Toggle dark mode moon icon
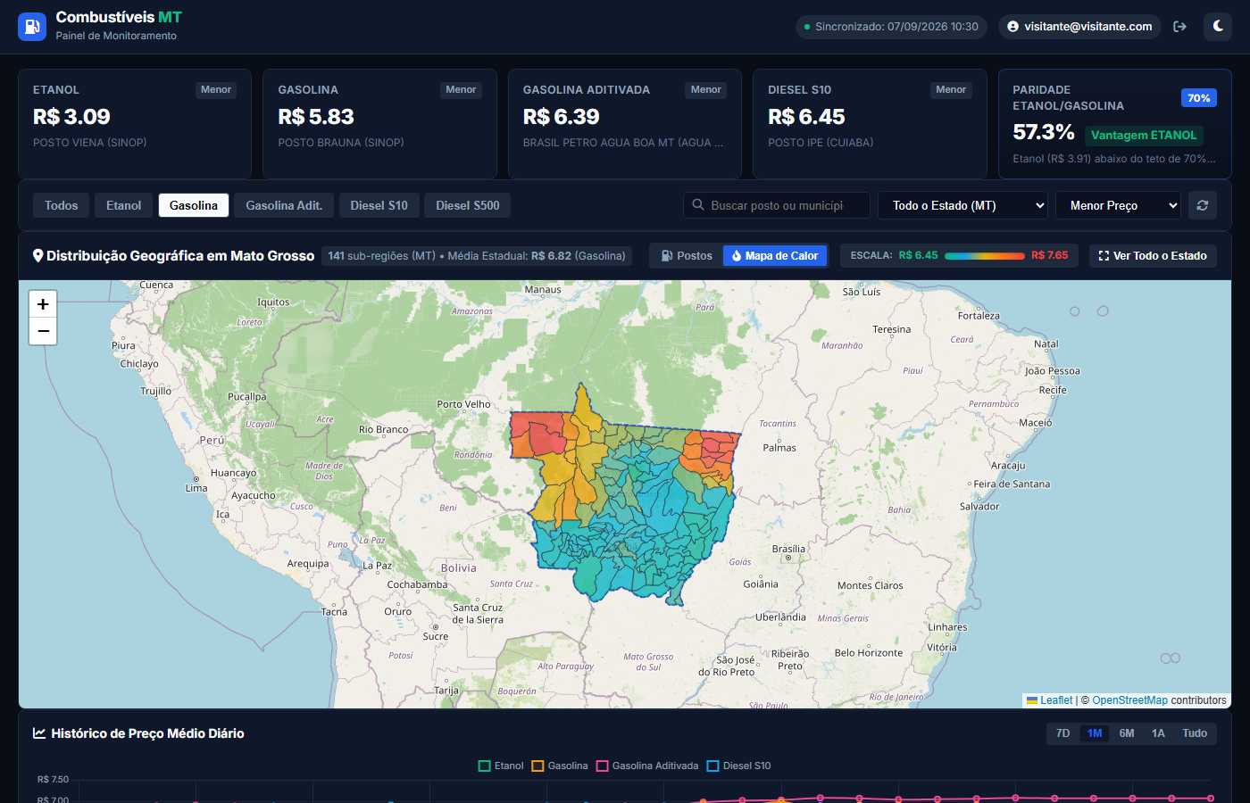This screenshot has height=803, width=1250. click(1218, 27)
